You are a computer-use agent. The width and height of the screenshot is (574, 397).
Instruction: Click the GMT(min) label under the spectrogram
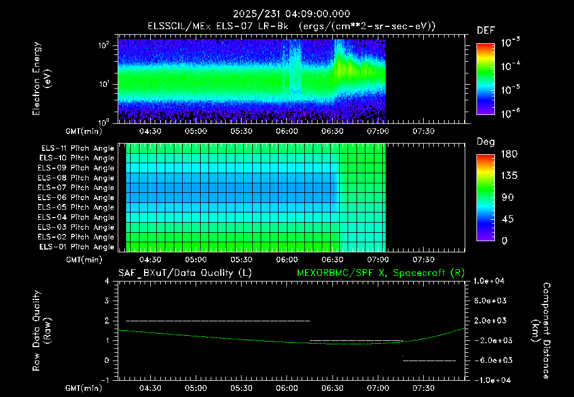pos(84,131)
